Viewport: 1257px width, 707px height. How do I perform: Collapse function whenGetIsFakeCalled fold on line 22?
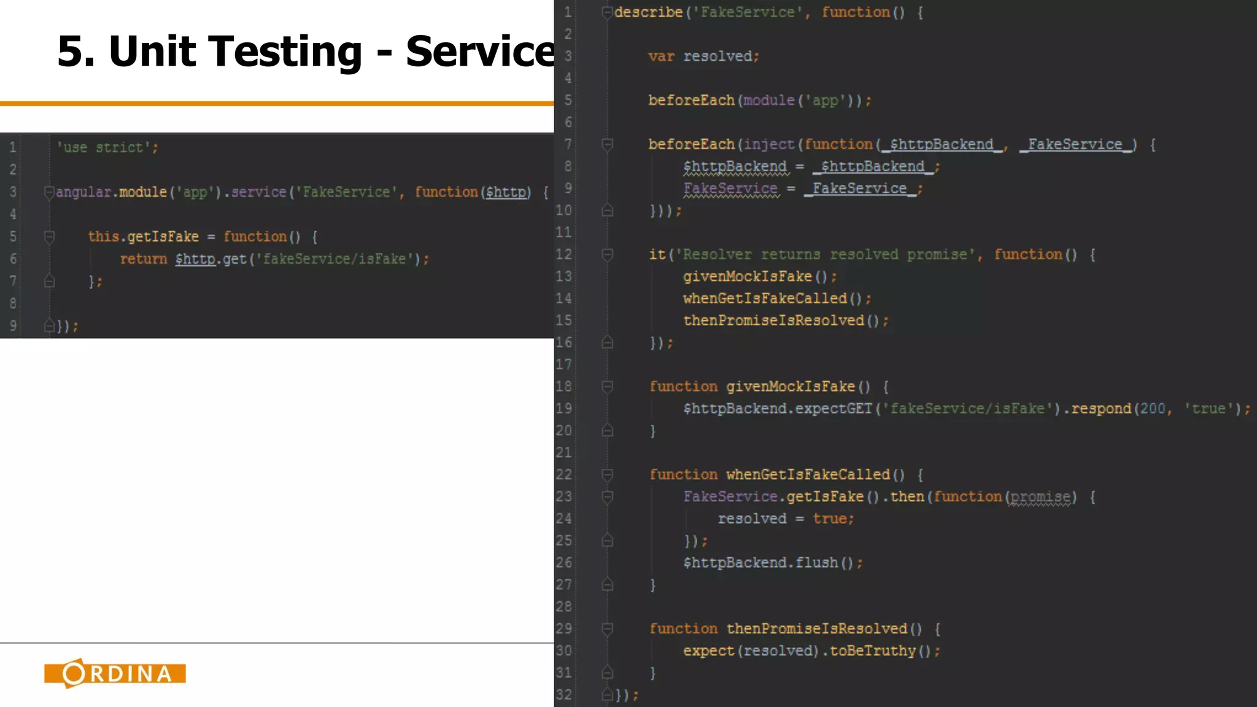coord(607,475)
